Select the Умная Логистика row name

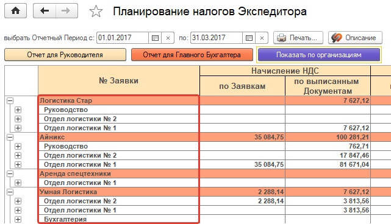click(68, 192)
